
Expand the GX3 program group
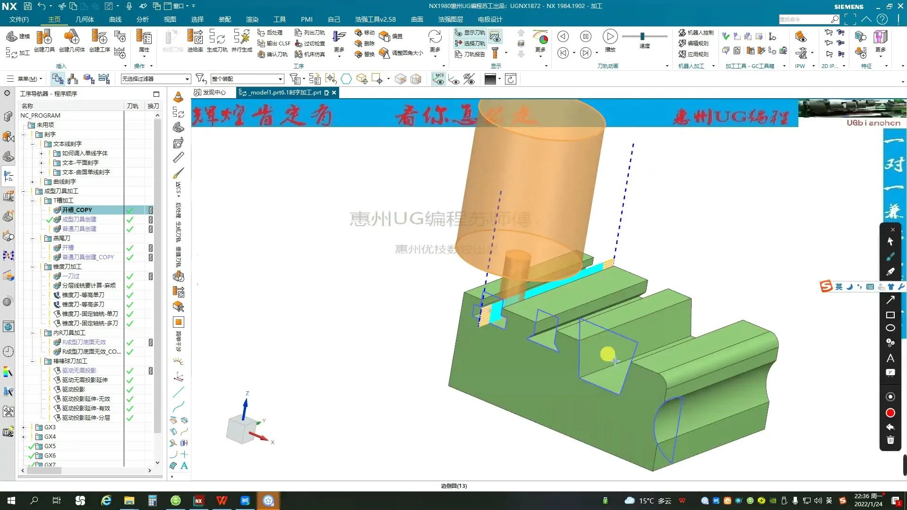coord(23,427)
